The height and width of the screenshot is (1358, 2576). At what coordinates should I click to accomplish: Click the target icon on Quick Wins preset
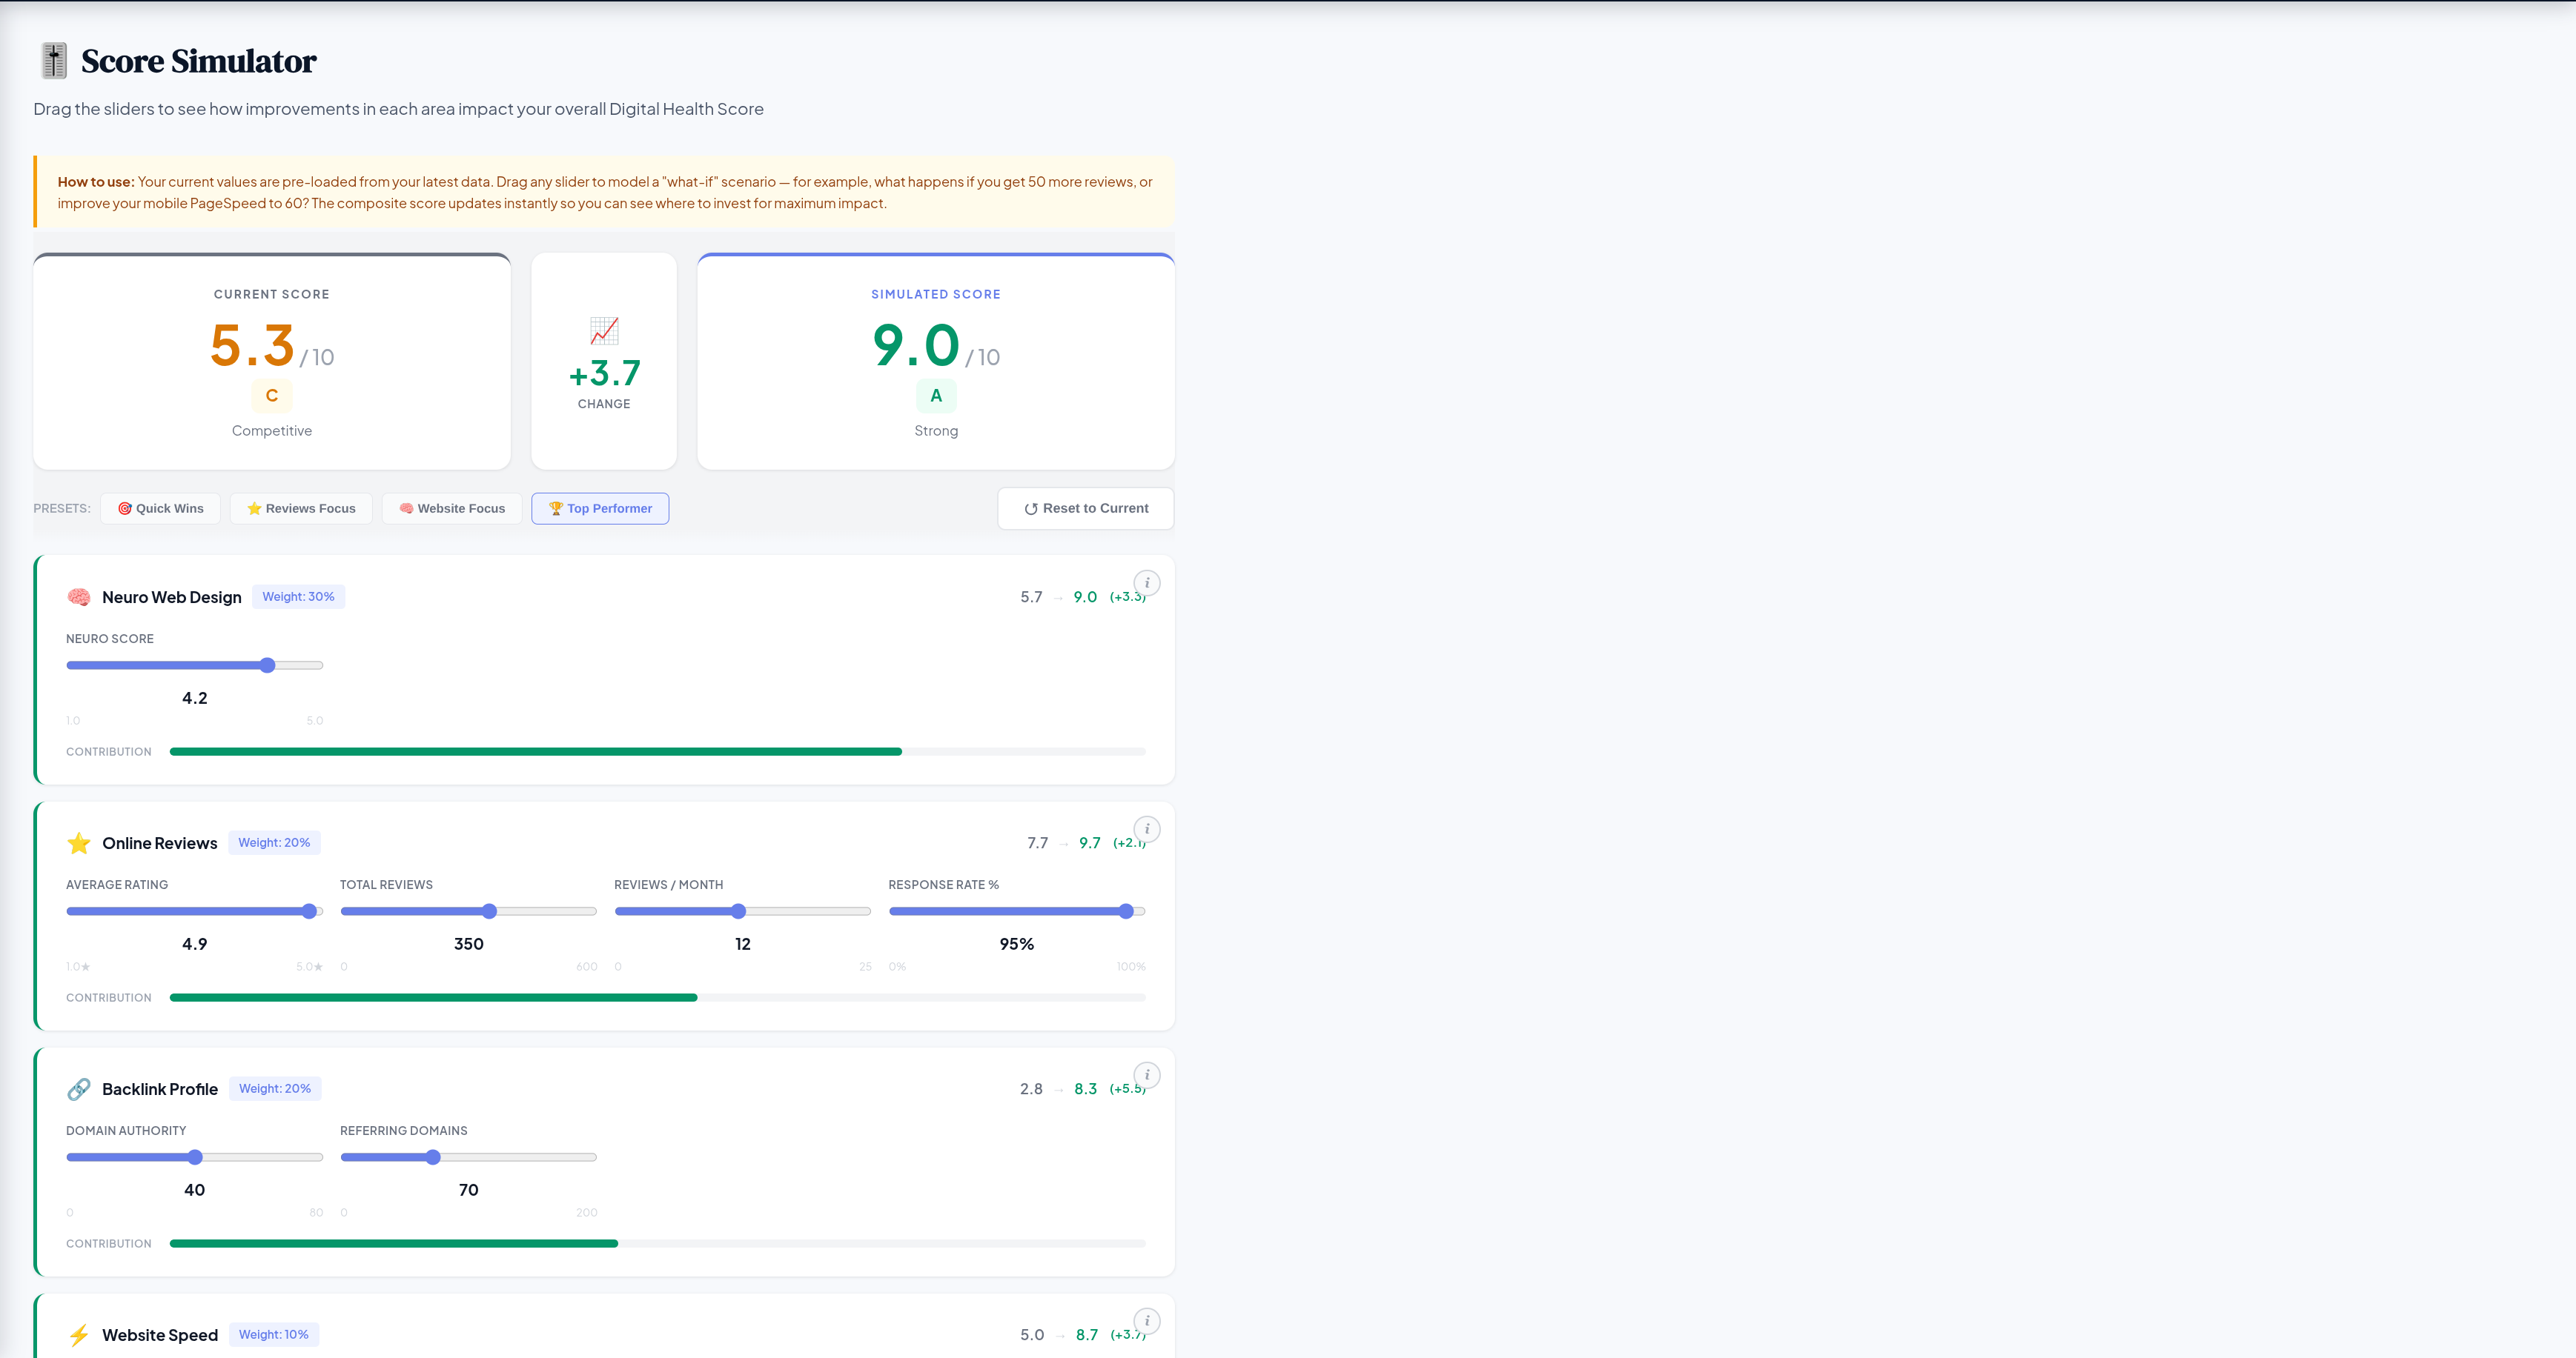pyautogui.click(x=125, y=509)
